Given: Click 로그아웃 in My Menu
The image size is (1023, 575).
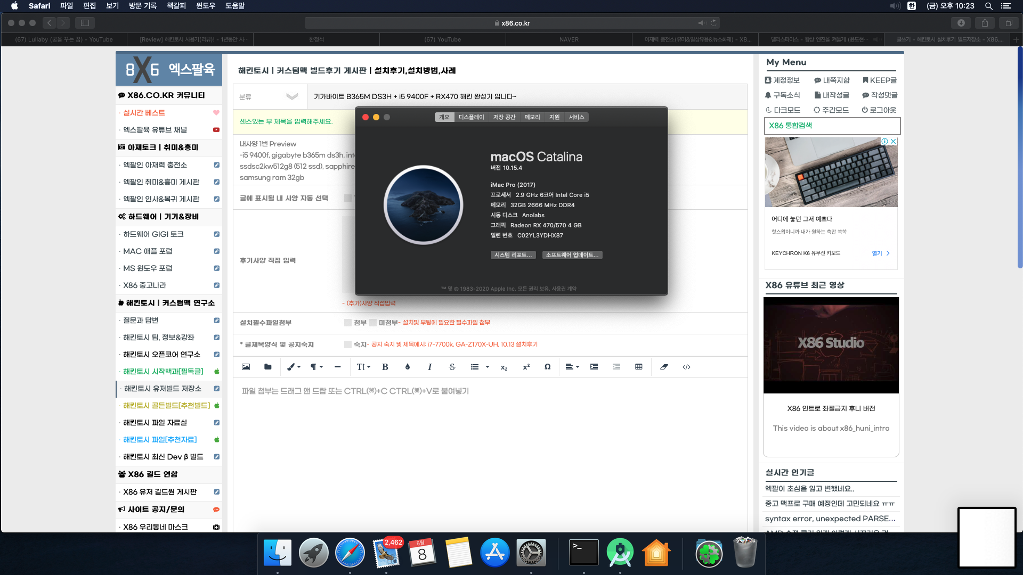Looking at the screenshot, I should pyautogui.click(x=879, y=110).
